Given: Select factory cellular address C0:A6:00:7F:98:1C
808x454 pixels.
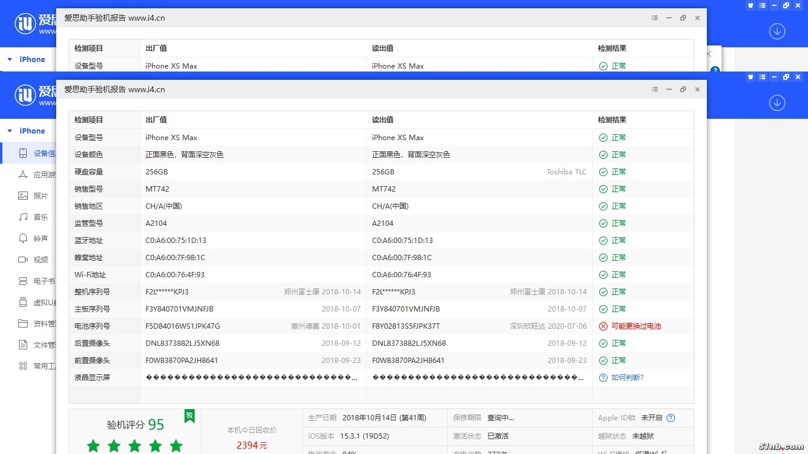Looking at the screenshot, I should coord(176,258).
